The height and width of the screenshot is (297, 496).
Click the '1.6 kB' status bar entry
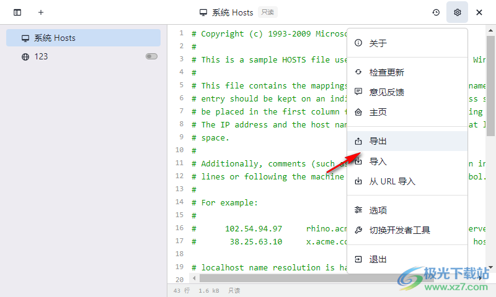pyautogui.click(x=209, y=290)
